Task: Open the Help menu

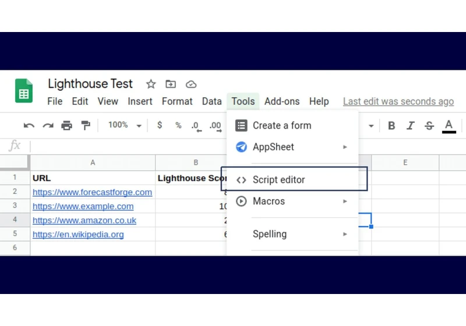Action: 319,101
